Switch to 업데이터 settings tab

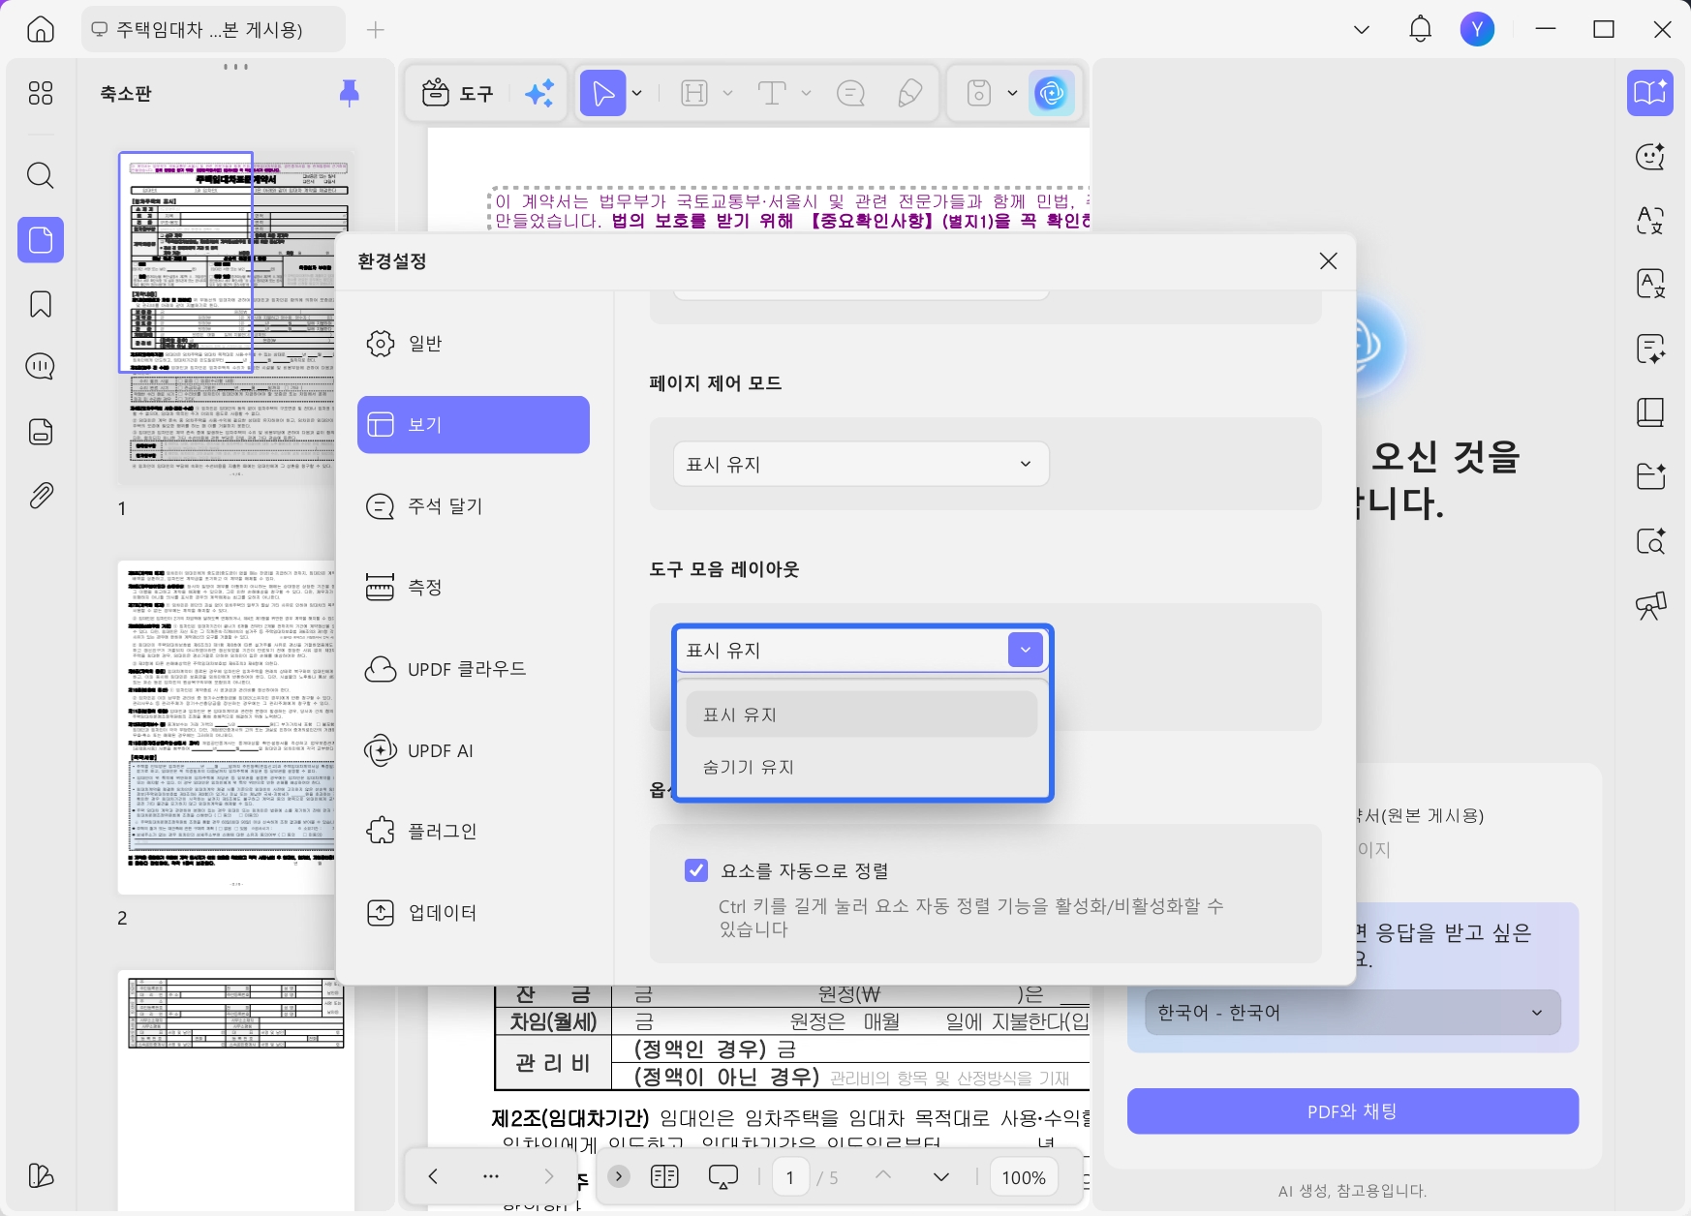pyautogui.click(x=473, y=913)
